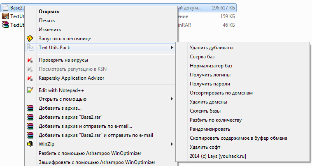Select Разбить по количеству entry
Image resolution: width=312 pixels, height=166 pixels.
215,120
